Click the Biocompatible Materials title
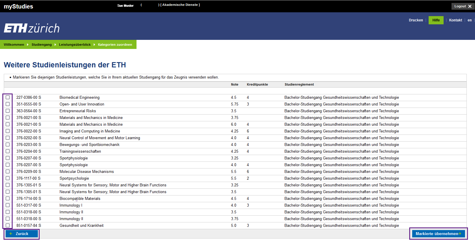 (80, 198)
